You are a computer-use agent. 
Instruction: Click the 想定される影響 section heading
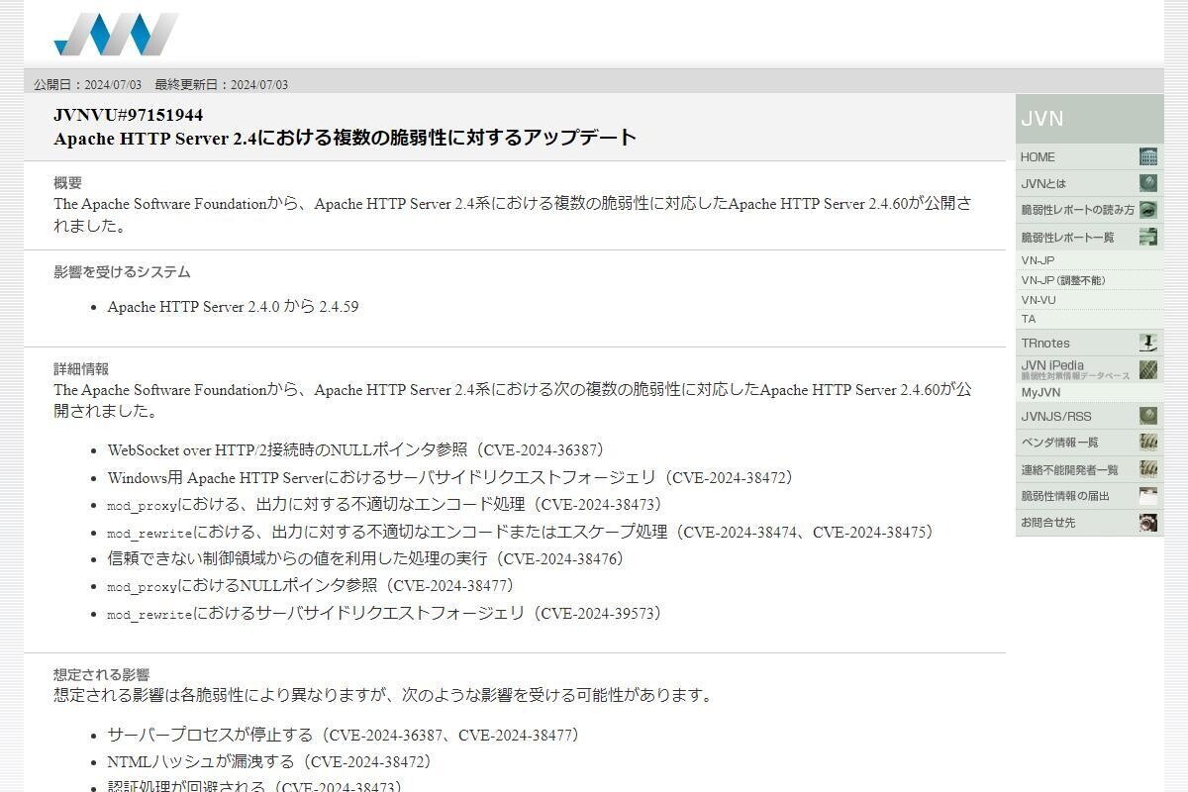102,675
